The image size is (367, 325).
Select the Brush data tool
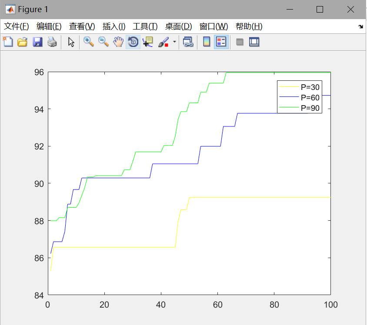pyautogui.click(x=163, y=42)
